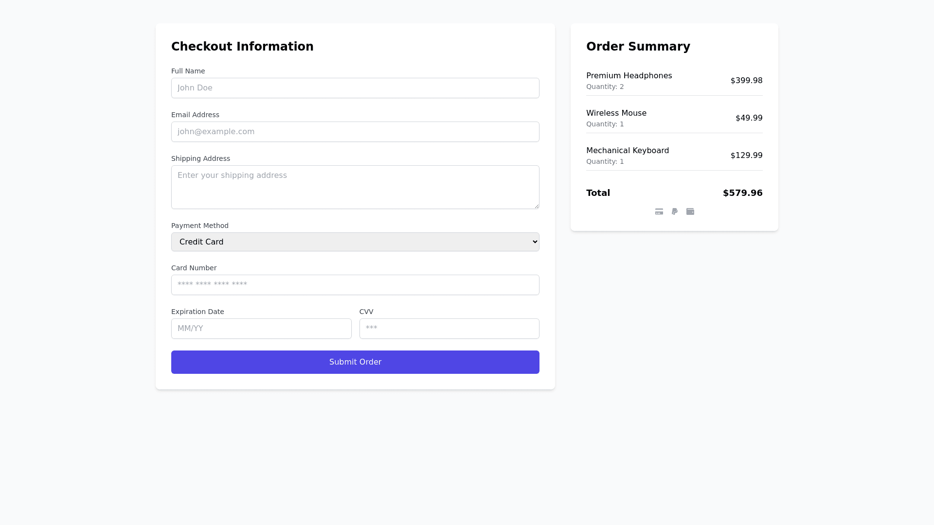
Task: Click the credit card icon in Order Summary
Action: pos(659,211)
